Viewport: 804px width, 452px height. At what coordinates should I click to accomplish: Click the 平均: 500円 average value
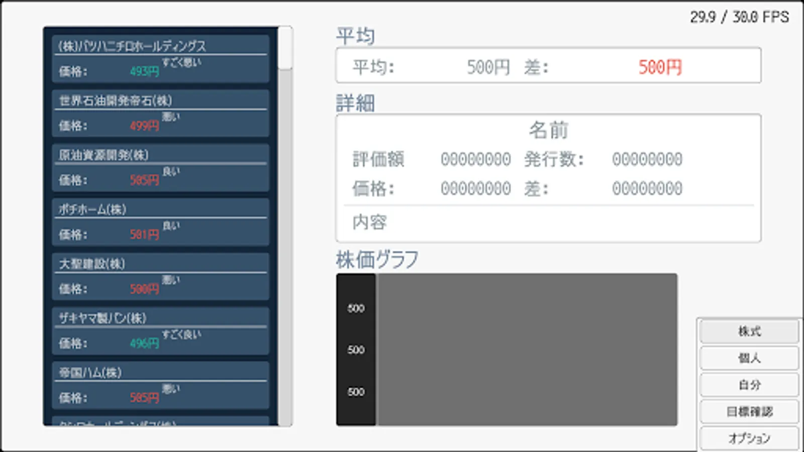click(x=488, y=67)
